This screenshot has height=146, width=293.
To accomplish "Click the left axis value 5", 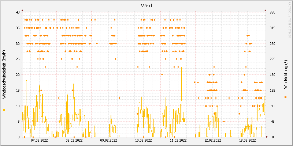I will (x=19, y=122).
